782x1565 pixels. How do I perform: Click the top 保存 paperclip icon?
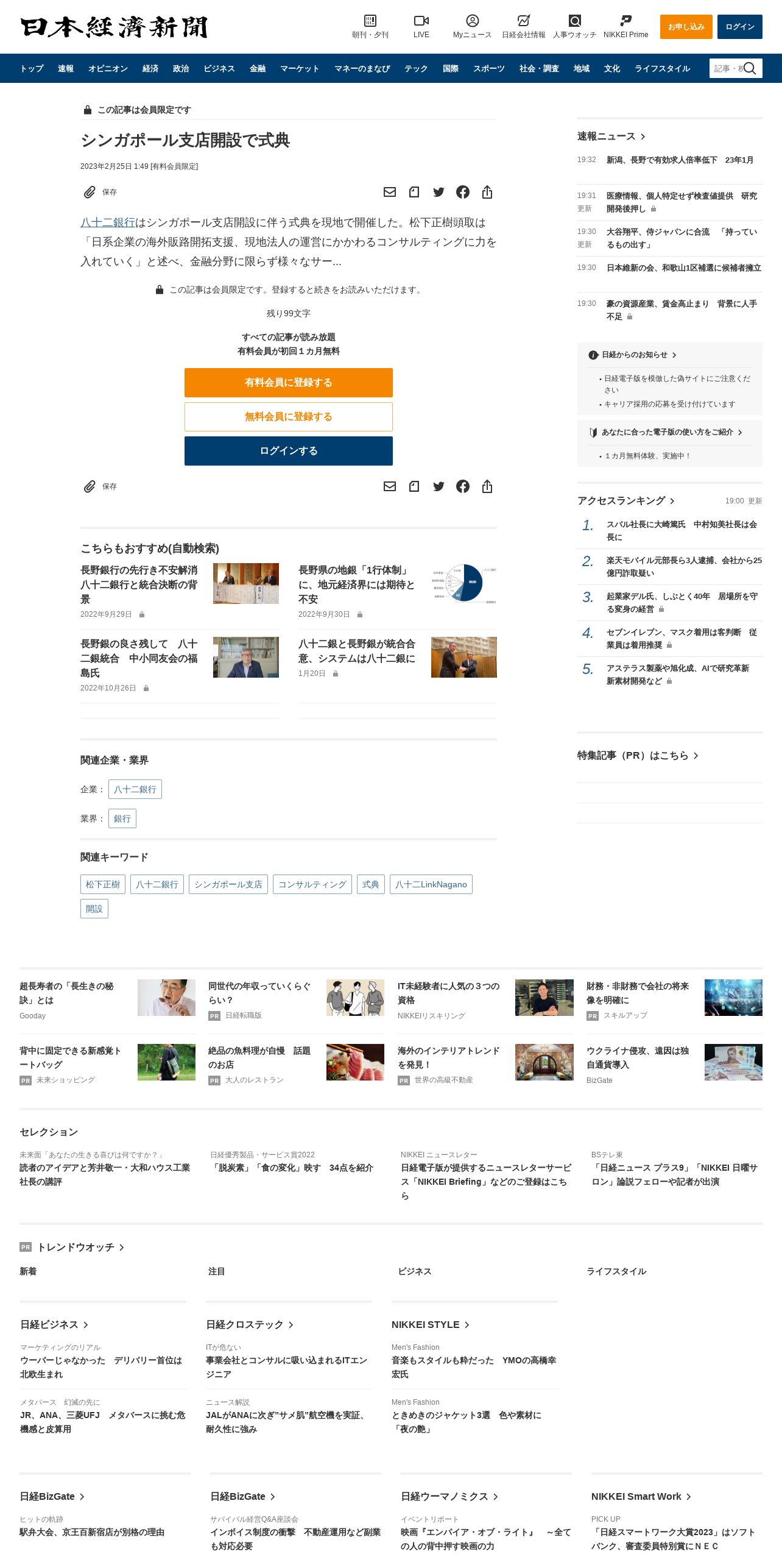point(90,192)
